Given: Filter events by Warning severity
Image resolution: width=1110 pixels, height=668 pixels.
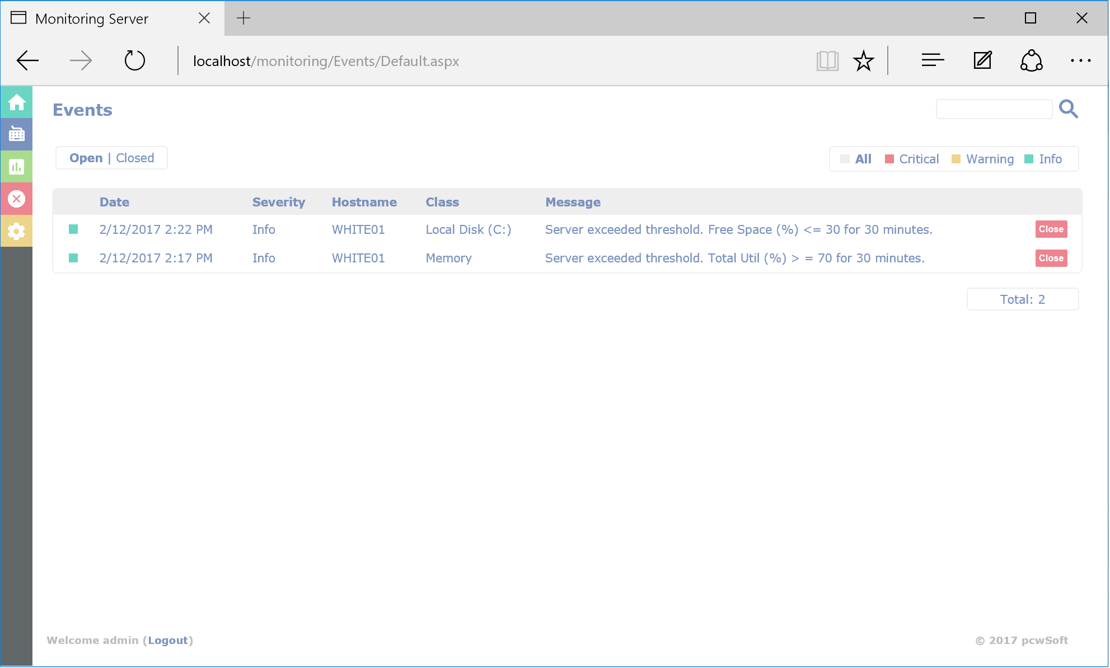Looking at the screenshot, I should pos(989,159).
